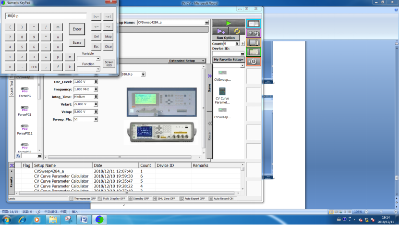Toggle Auto Export OFF status
This screenshot has height=225, width=399.
(192, 199)
